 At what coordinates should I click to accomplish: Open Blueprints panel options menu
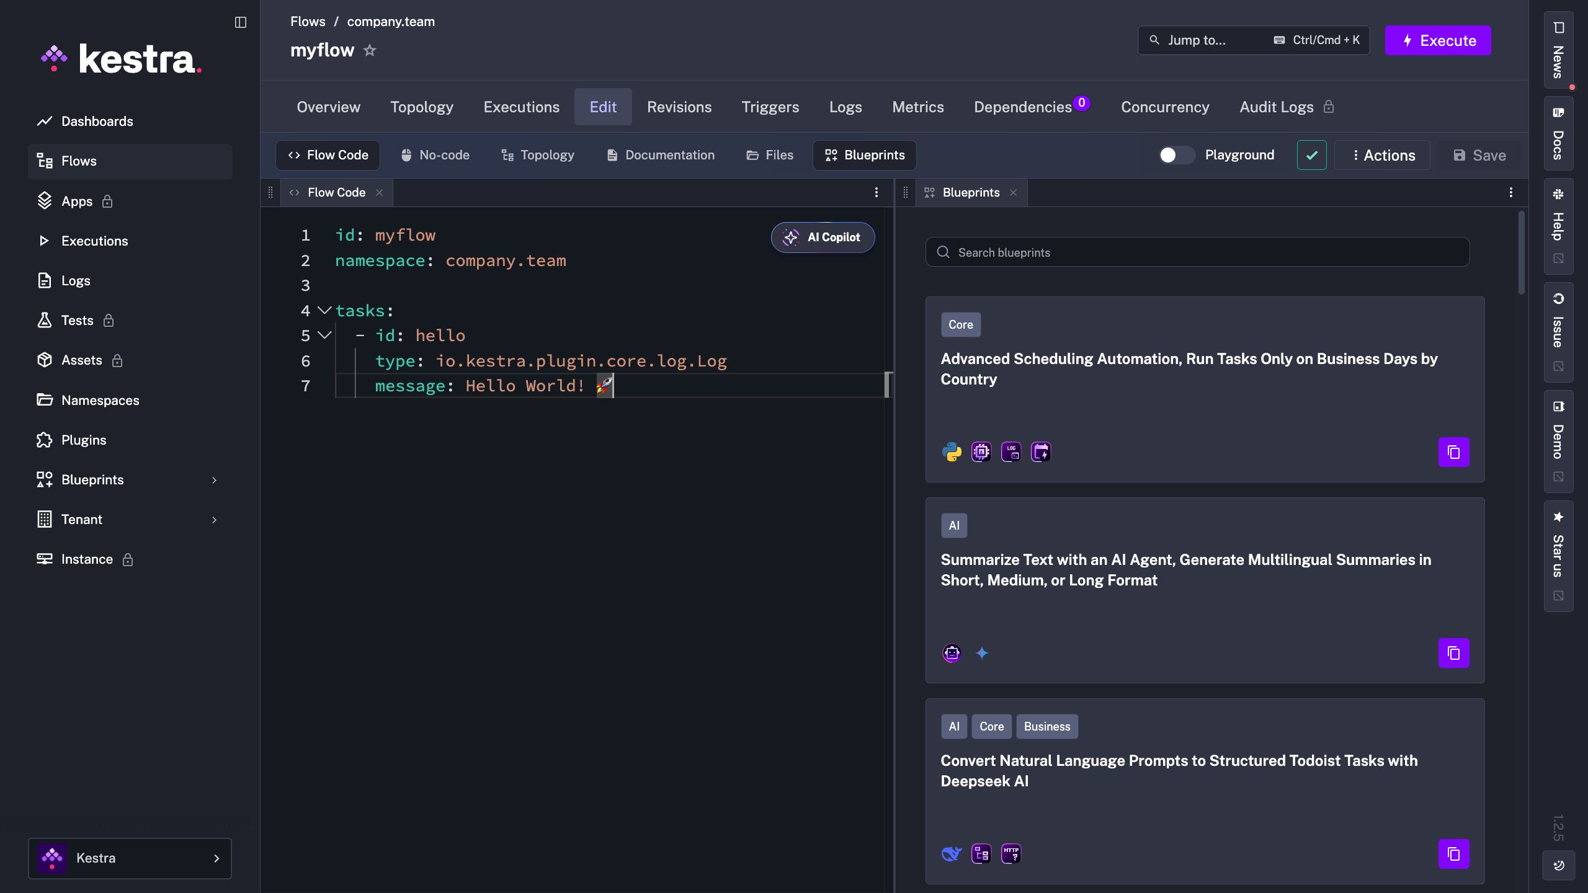coord(1510,192)
